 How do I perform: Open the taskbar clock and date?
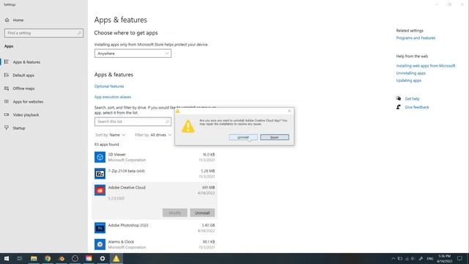pyautogui.click(x=445, y=259)
